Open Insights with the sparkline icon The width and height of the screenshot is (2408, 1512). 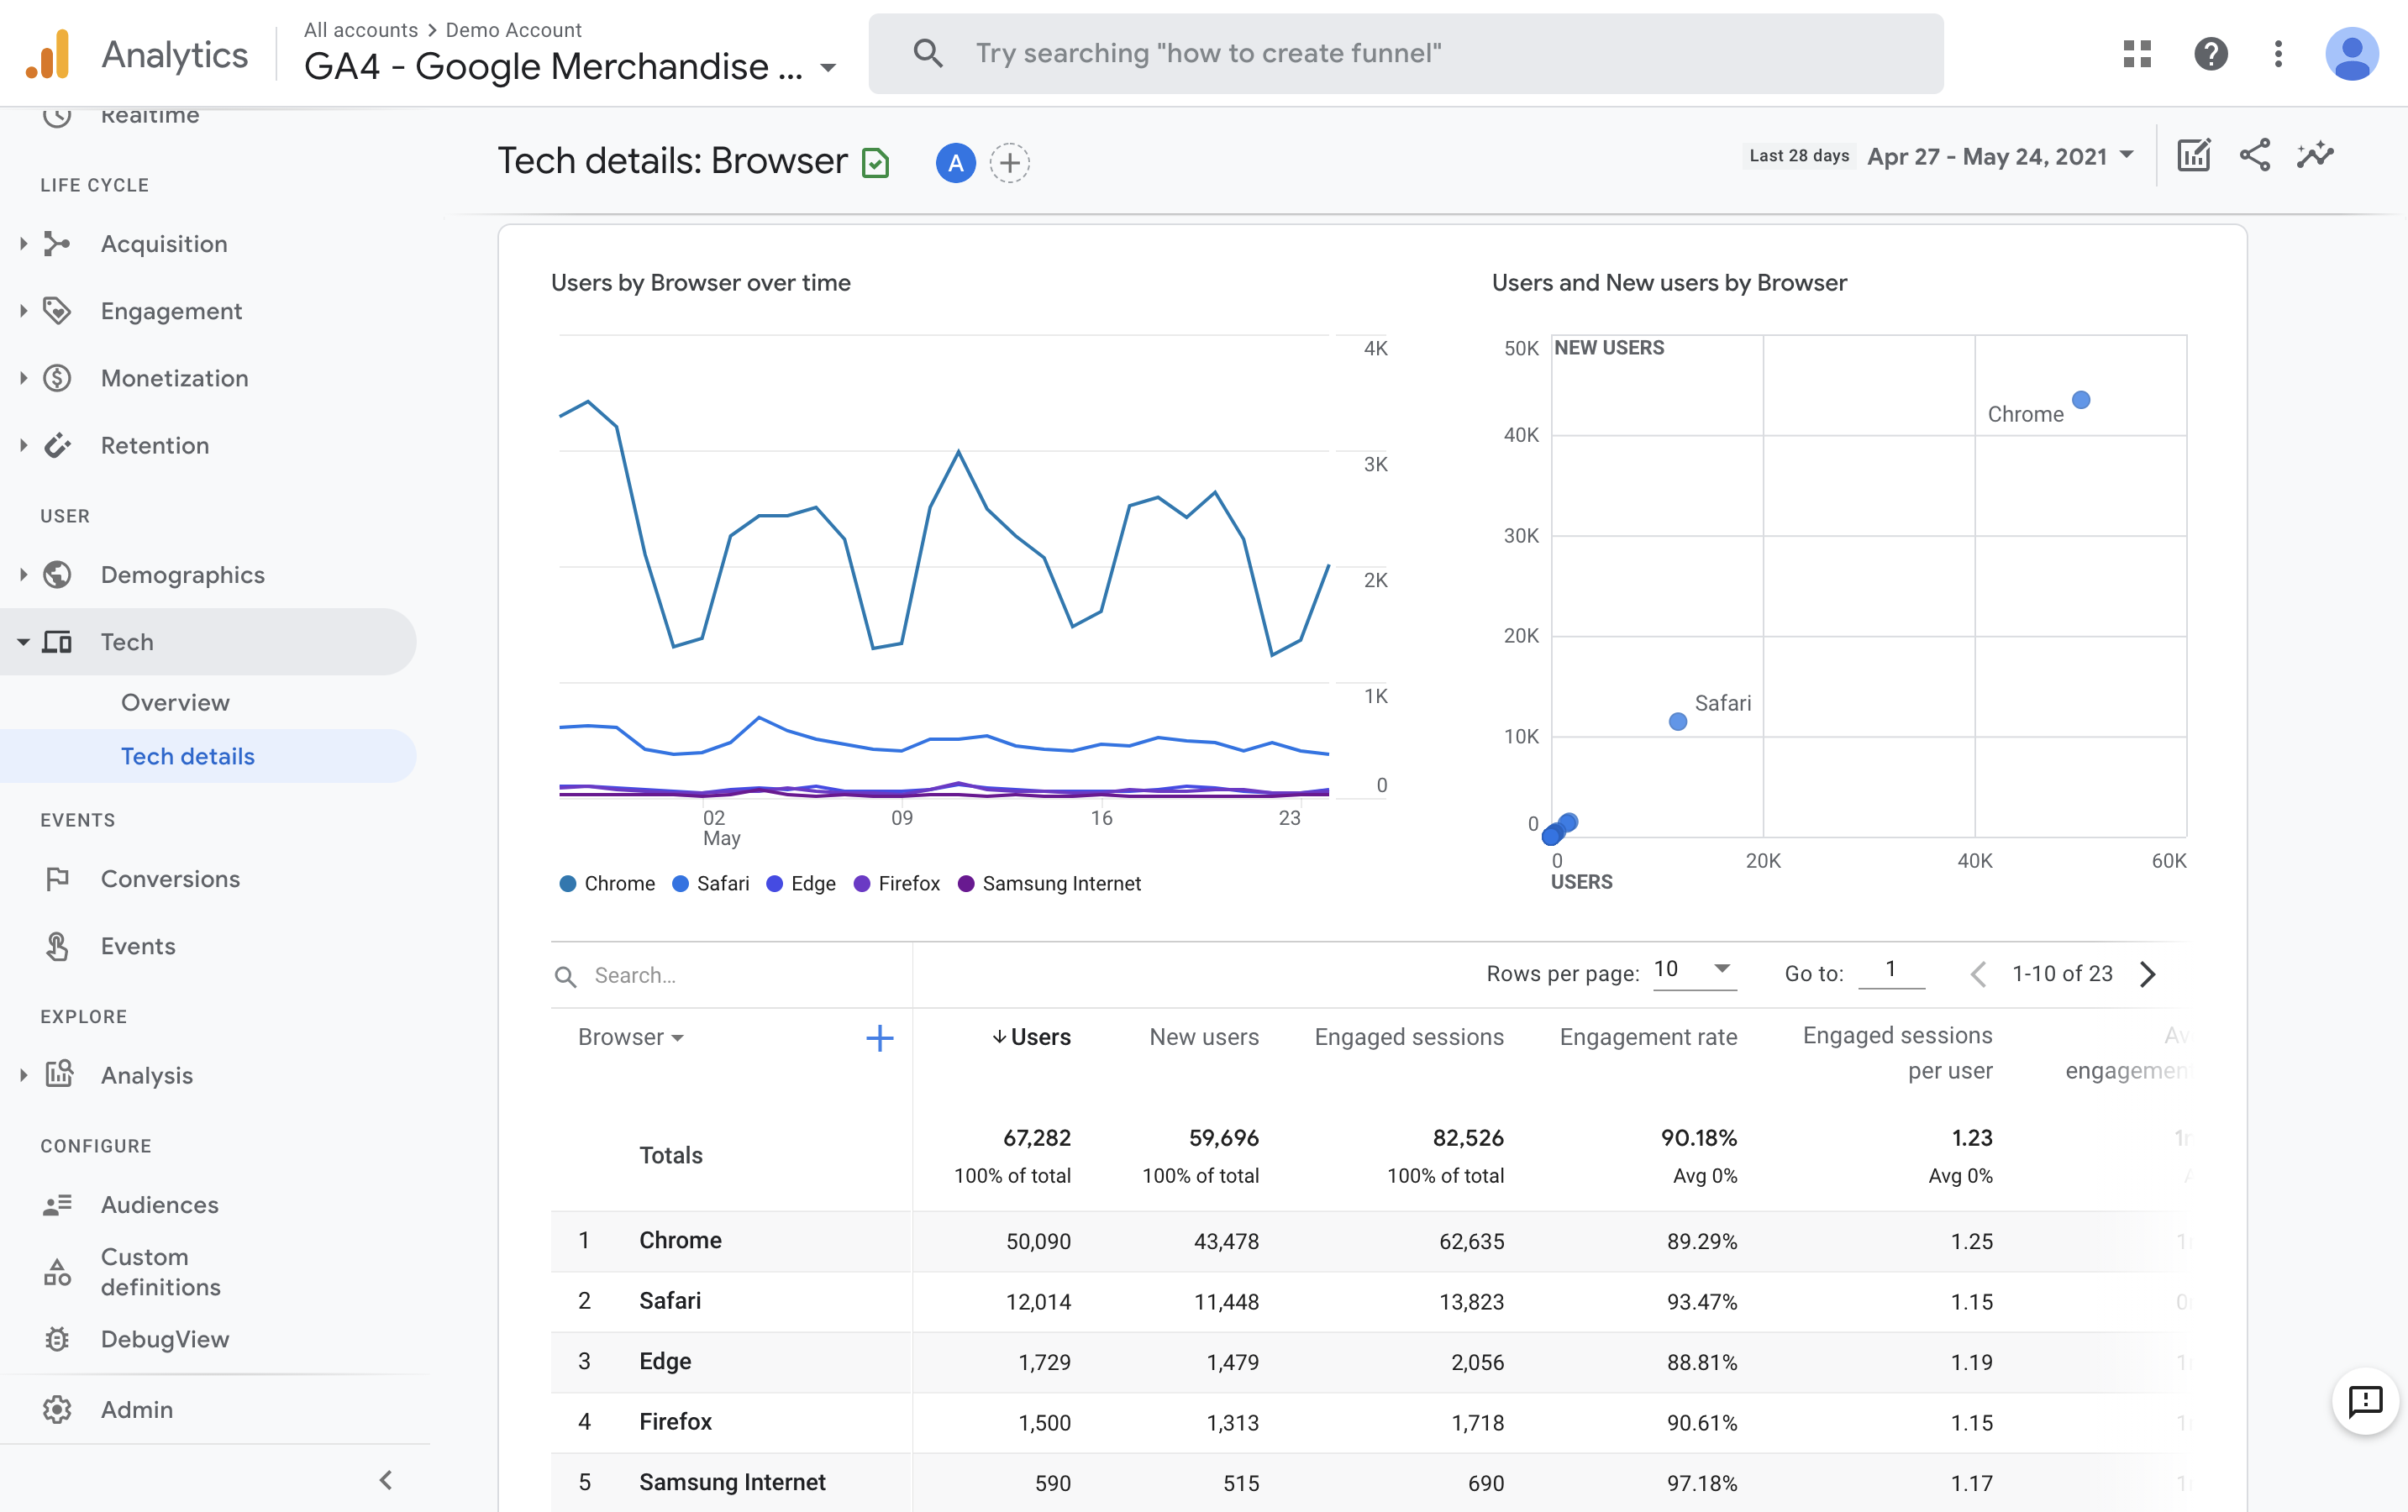2316,155
